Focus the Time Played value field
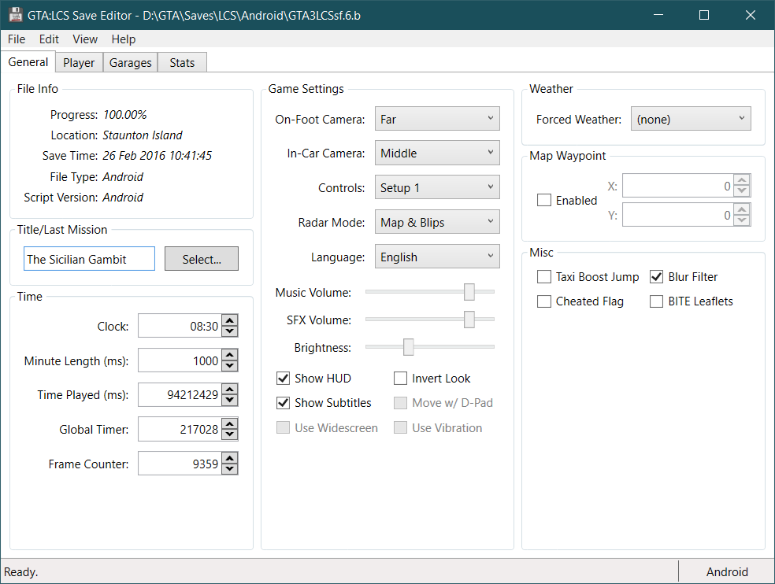Viewport: 775px width, 584px height. pos(180,395)
